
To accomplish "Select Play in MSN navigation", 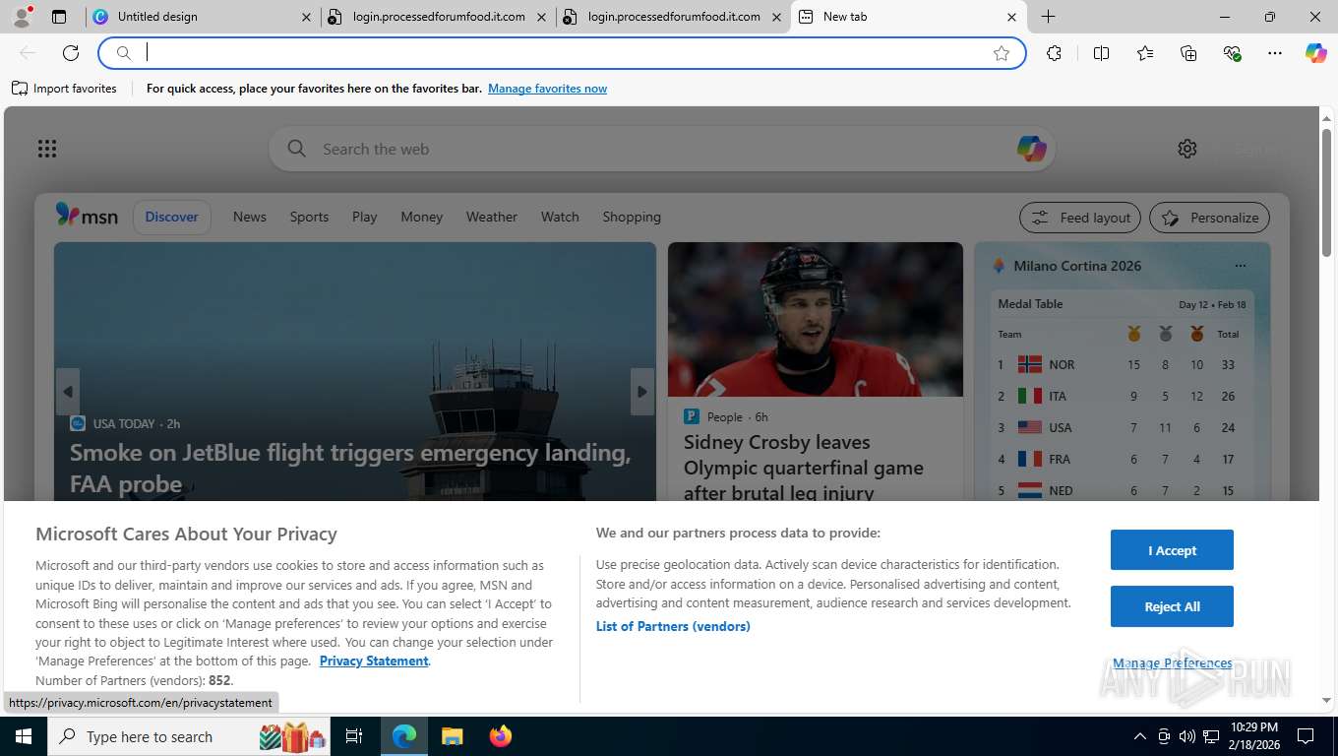I will (x=365, y=217).
